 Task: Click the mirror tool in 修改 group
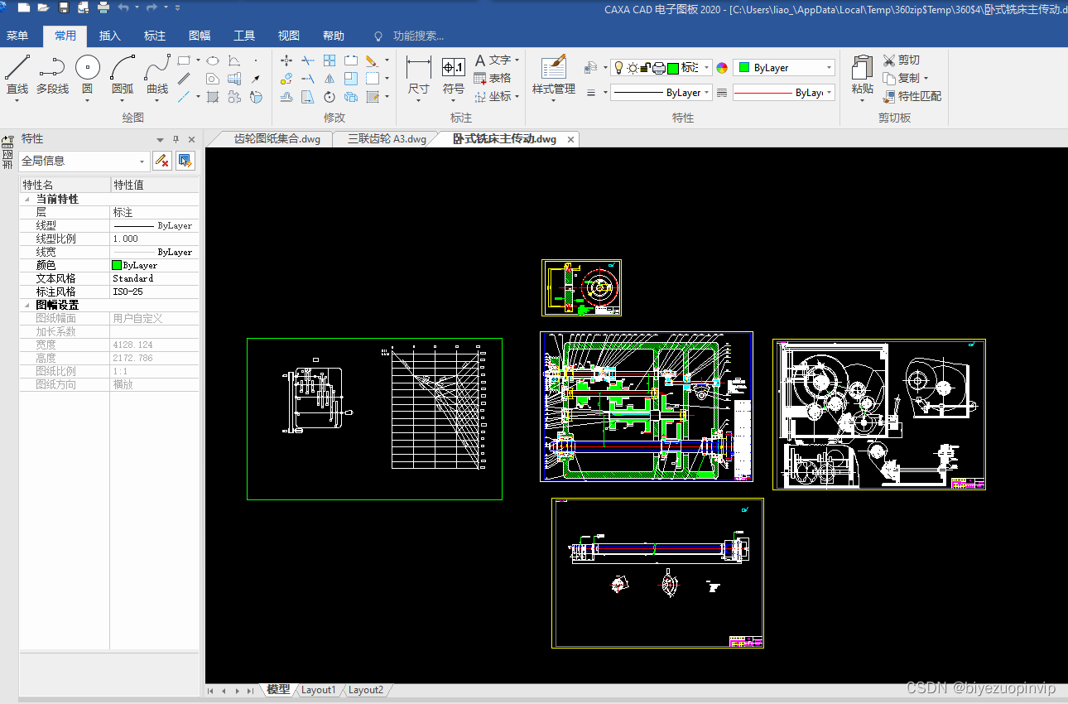click(330, 79)
